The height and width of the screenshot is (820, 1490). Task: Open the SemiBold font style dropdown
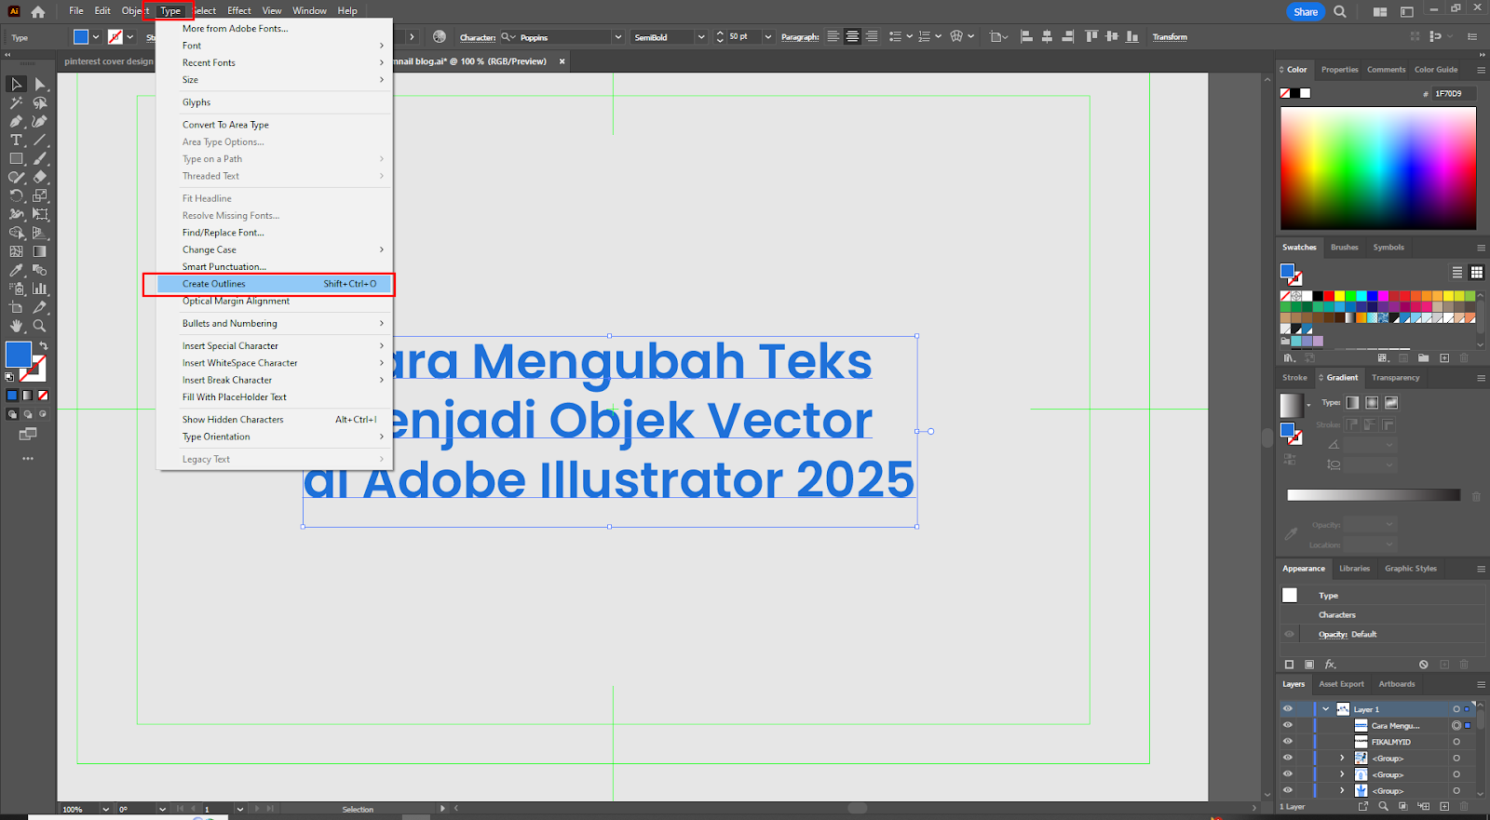(x=701, y=37)
